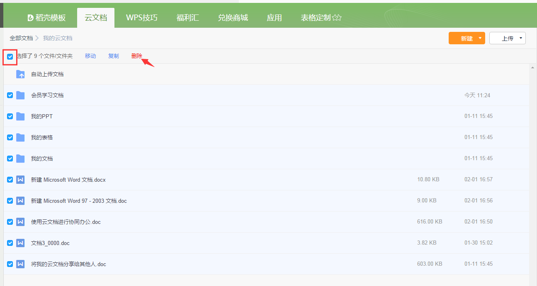Viewport: 537px width, 286px height.
Task: Open the 应用 tab
Action: pyautogui.click(x=274, y=18)
